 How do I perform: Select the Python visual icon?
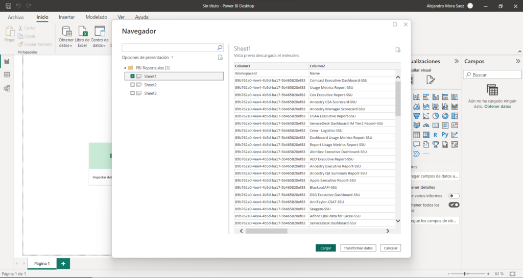tap(445, 135)
